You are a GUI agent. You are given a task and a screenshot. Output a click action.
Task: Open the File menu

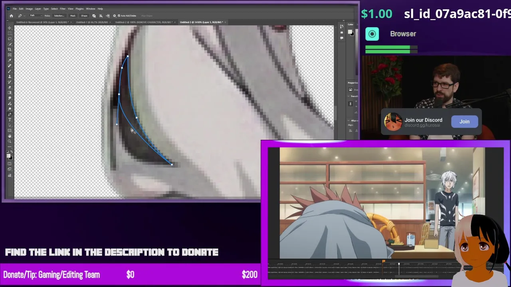point(14,9)
